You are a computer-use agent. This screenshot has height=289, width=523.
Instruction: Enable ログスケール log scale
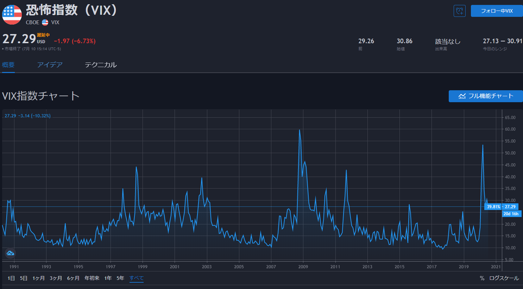(504, 278)
